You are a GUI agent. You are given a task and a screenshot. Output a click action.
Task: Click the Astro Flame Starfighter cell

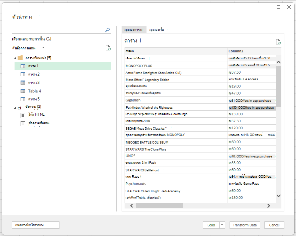pyautogui.click(x=176, y=73)
